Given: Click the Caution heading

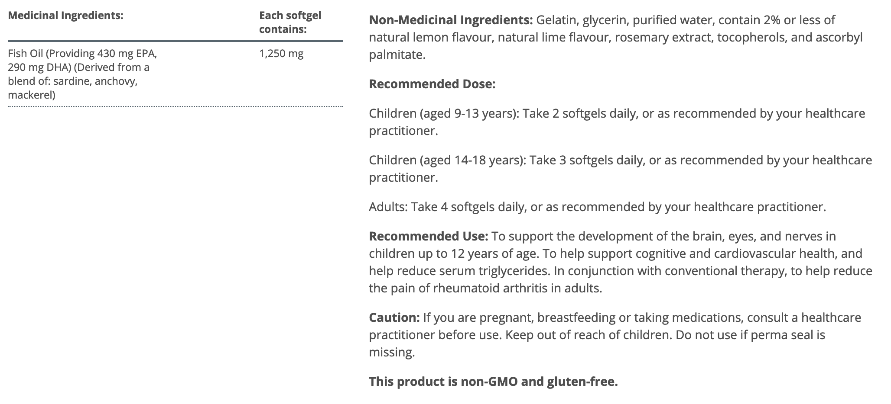Looking at the screenshot, I should pos(394,317).
